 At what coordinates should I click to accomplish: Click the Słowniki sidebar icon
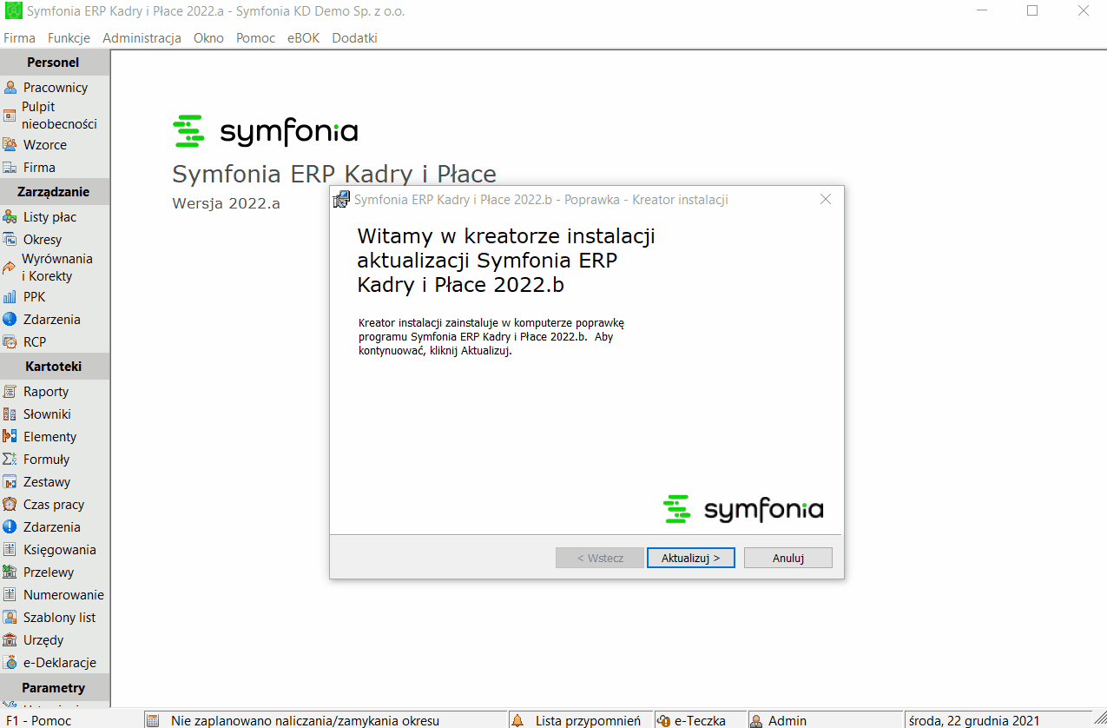[10, 414]
